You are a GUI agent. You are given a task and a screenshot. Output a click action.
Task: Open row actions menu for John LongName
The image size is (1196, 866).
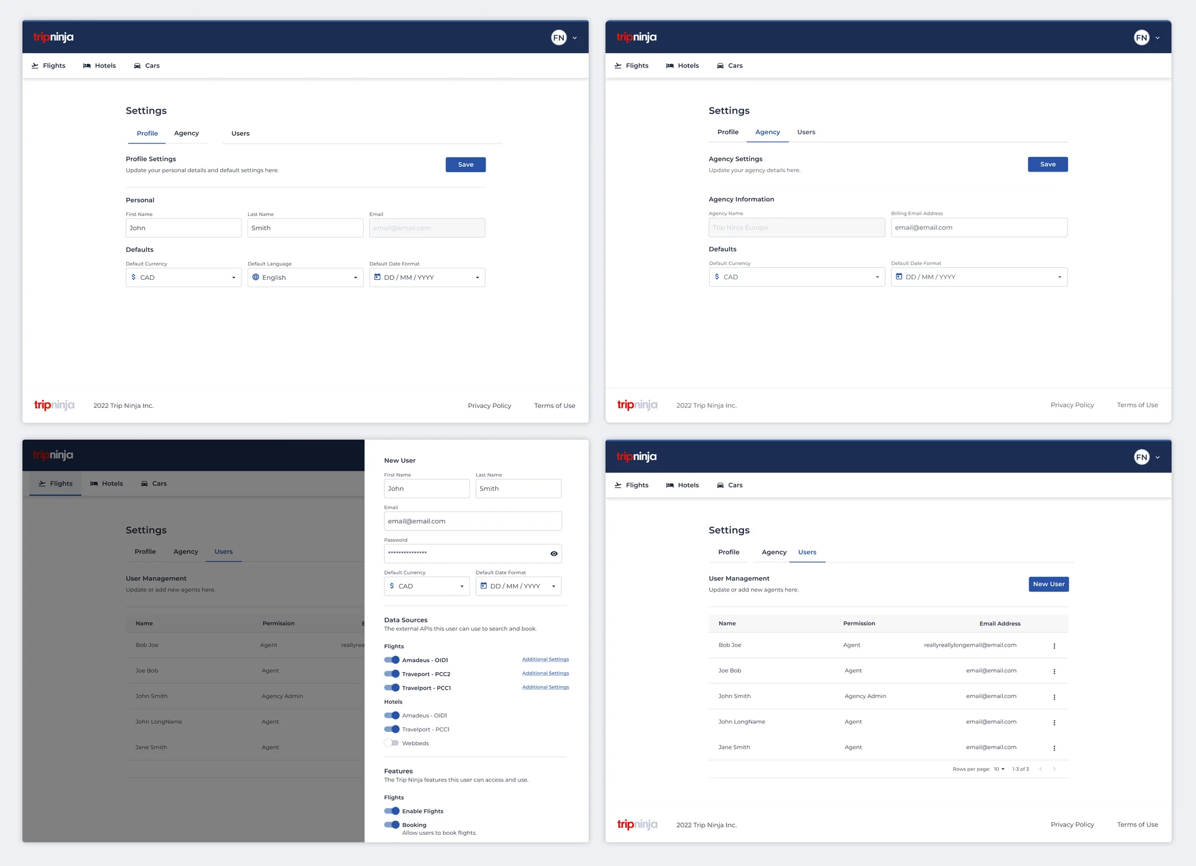(x=1054, y=722)
